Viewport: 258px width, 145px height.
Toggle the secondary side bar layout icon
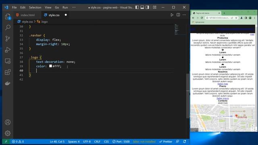pos(148,7)
